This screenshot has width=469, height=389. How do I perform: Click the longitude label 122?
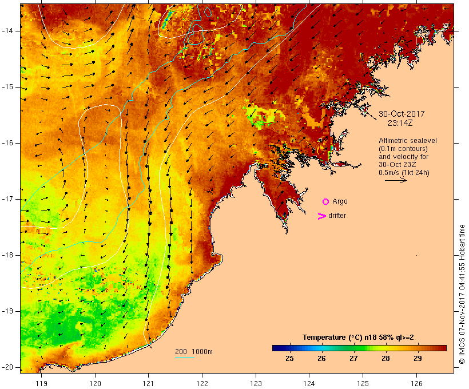click(202, 384)
